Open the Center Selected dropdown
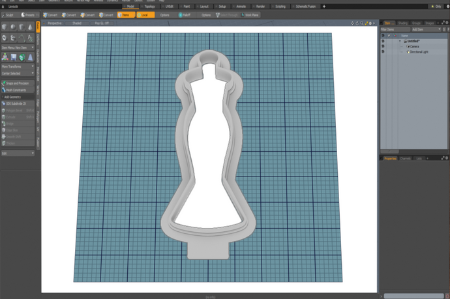The width and height of the screenshot is (450, 299). (x=18, y=74)
